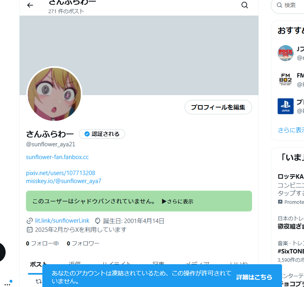The image size is (304, 287).
Task: Open the 徹夜組 trending topic
Action: pos(291,223)
